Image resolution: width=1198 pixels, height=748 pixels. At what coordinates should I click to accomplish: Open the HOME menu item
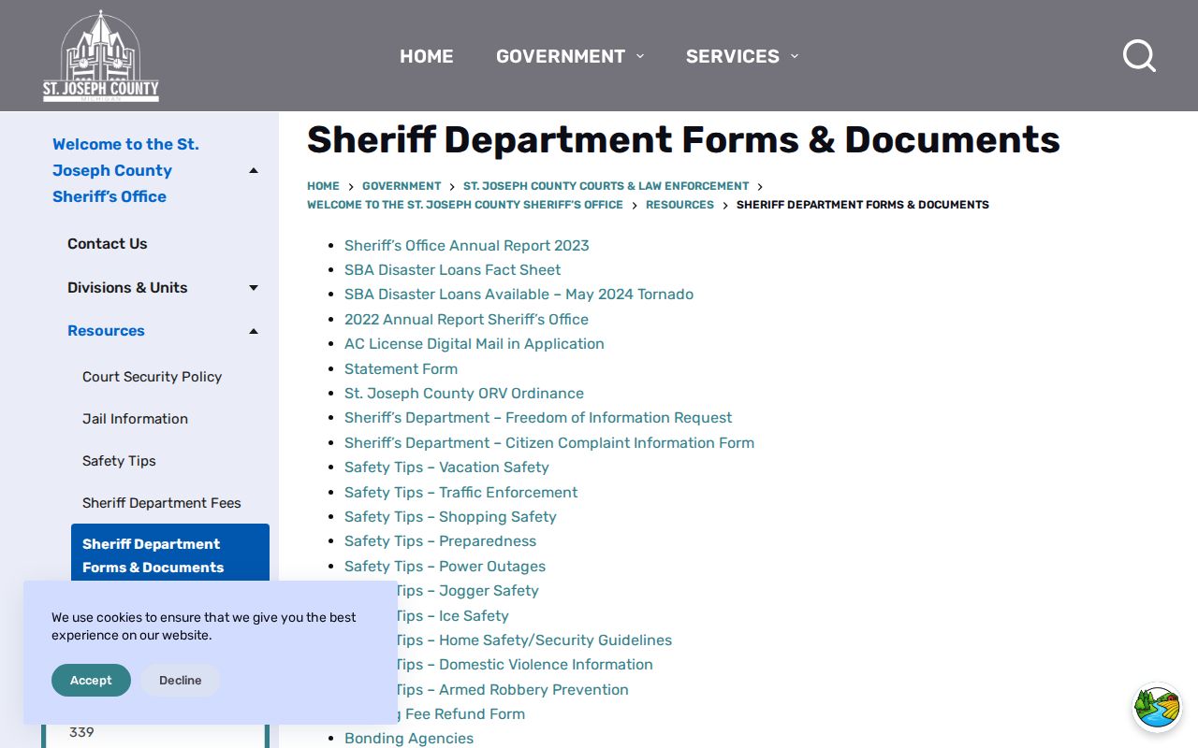tap(427, 56)
